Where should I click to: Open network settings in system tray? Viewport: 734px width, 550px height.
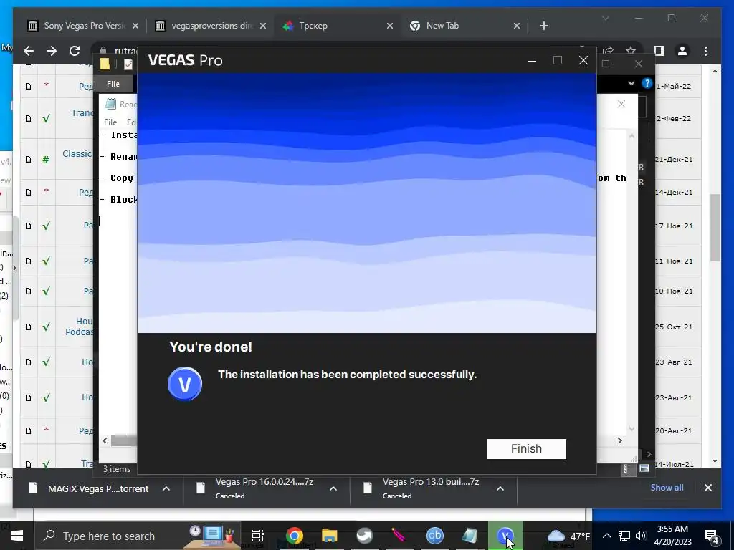624,536
